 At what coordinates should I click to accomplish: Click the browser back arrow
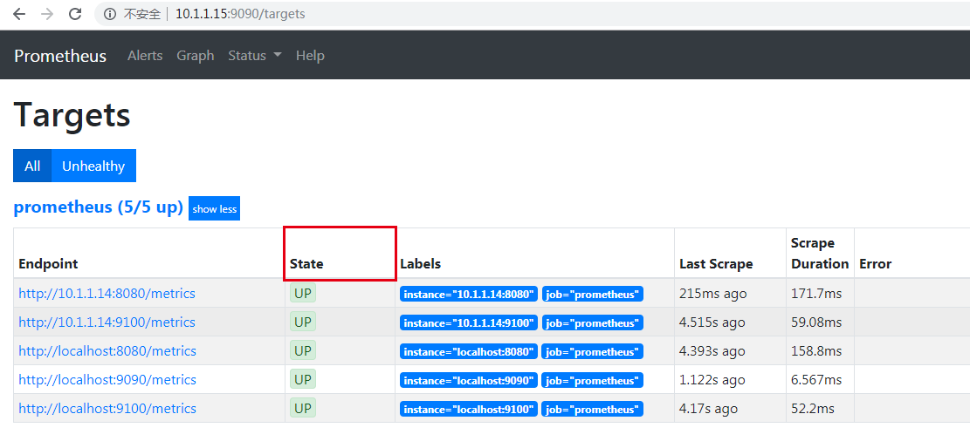pyautogui.click(x=19, y=14)
